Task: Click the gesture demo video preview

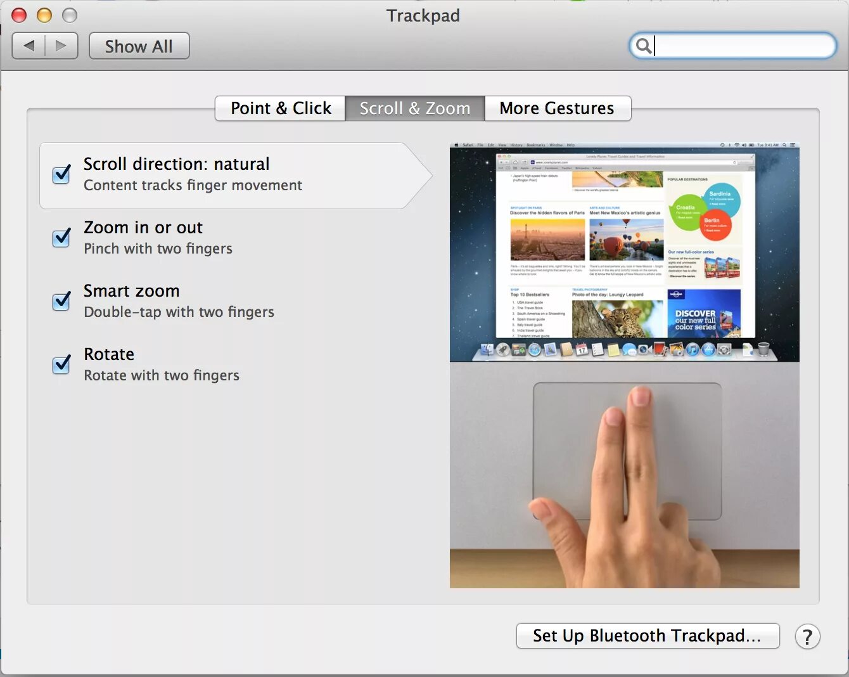Action: (624, 365)
